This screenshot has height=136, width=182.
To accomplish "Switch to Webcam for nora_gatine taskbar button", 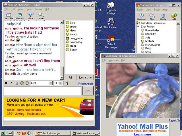I will (86, 133).
